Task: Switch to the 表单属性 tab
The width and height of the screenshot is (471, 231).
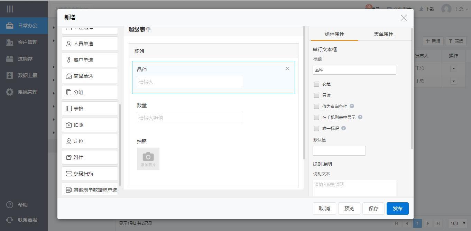Action: click(383, 34)
